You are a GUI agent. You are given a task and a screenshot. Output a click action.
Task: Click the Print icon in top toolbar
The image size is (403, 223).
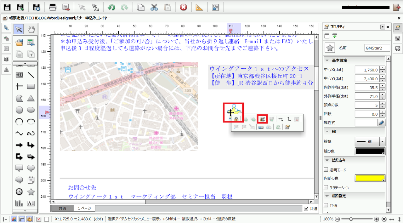click(52, 7)
